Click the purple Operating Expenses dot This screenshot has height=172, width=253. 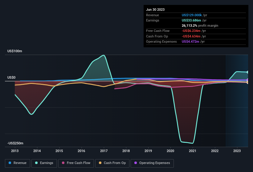(136, 163)
